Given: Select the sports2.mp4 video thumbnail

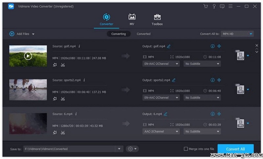Looking at the screenshot, I should coord(28,90).
